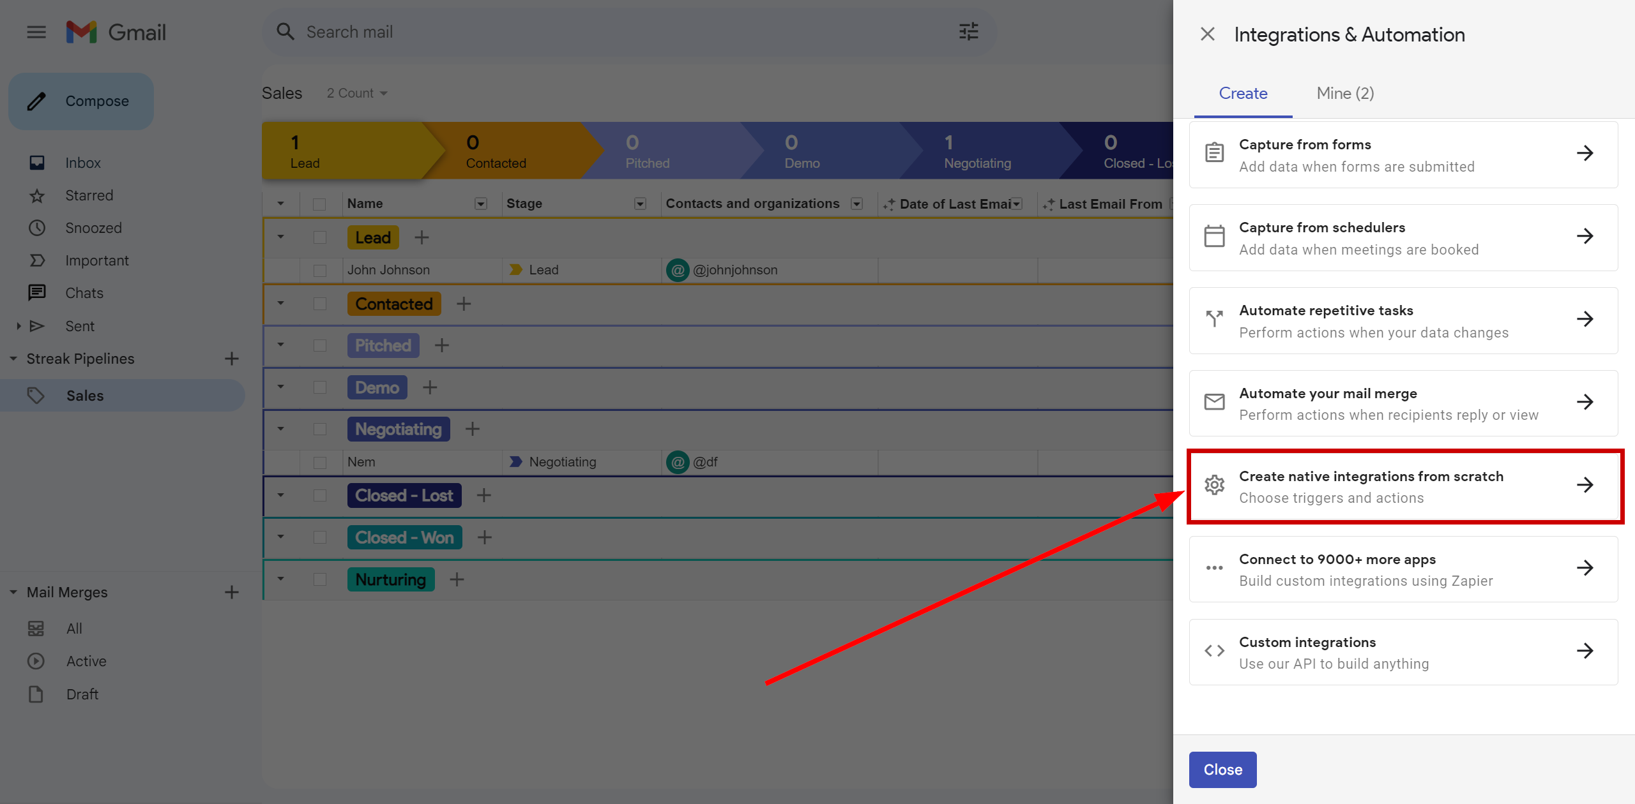Open the 2 Count dropdown
The width and height of the screenshot is (1635, 804).
tap(357, 93)
